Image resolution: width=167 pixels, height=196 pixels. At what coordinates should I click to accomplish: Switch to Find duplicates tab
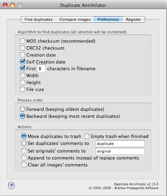[38, 20]
